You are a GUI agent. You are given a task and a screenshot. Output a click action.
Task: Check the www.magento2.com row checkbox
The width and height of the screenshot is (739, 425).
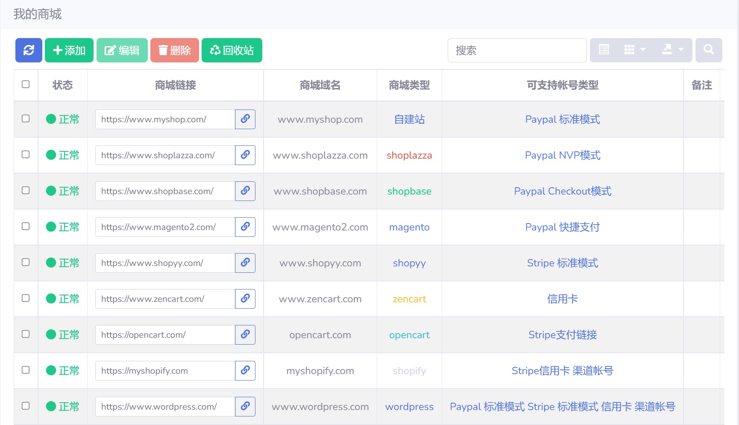(x=26, y=226)
